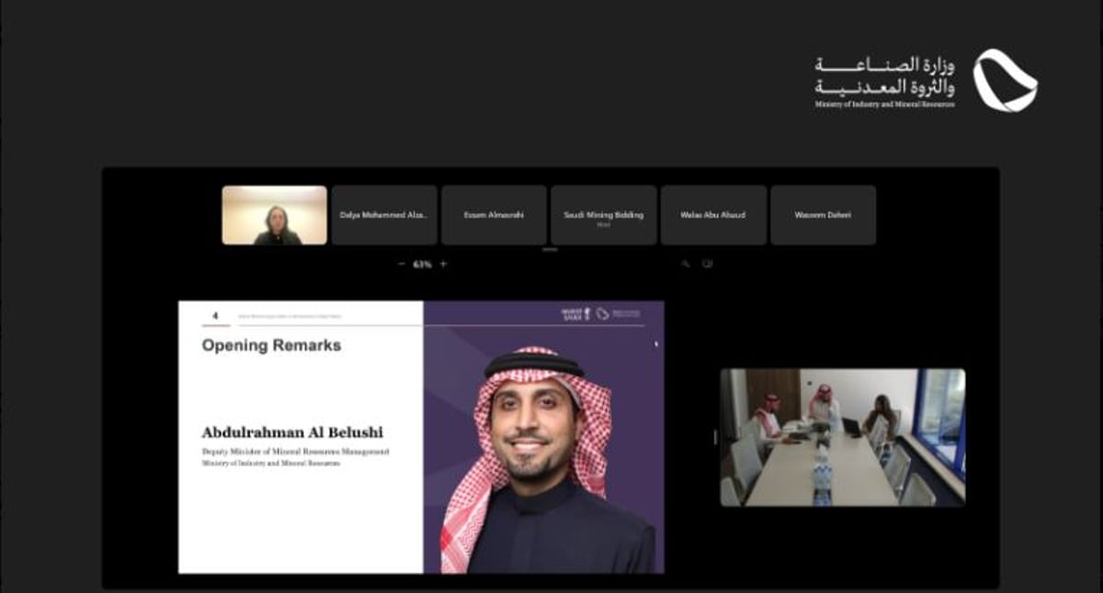Screen dimensions: 1103x593
Task: Click the zoom out minus button
Action: point(401,264)
